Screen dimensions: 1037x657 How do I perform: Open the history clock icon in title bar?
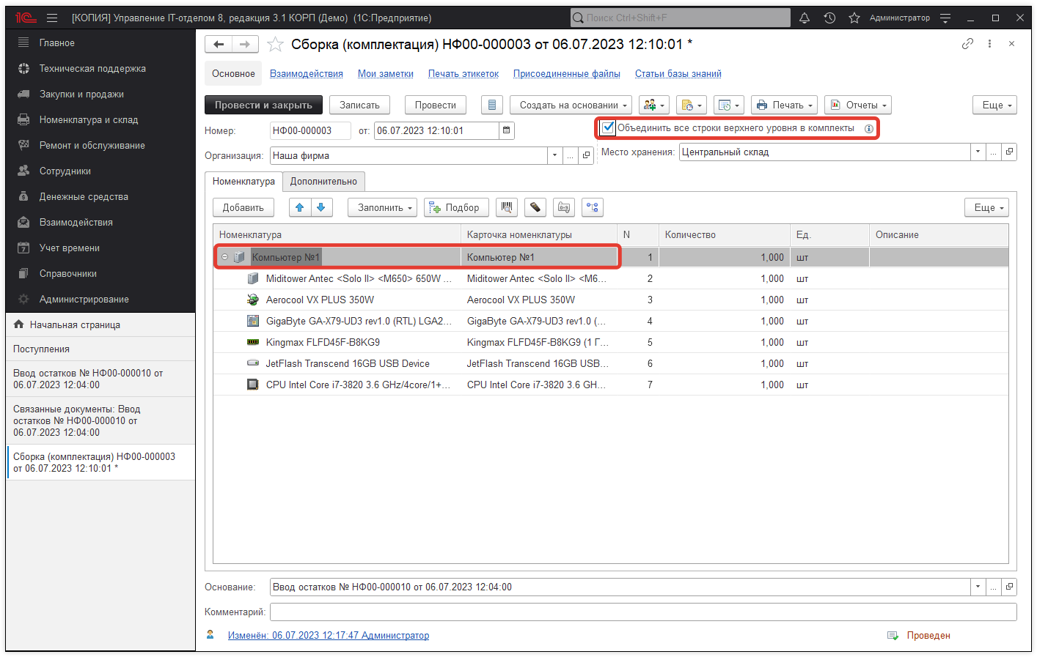pyautogui.click(x=829, y=18)
